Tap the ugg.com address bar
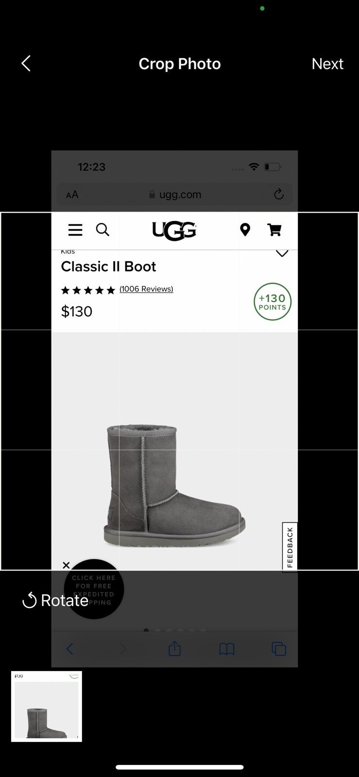This screenshot has height=777, width=359. (175, 194)
